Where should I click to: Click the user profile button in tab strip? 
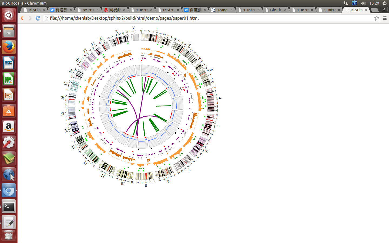pyautogui.click(x=384, y=9)
